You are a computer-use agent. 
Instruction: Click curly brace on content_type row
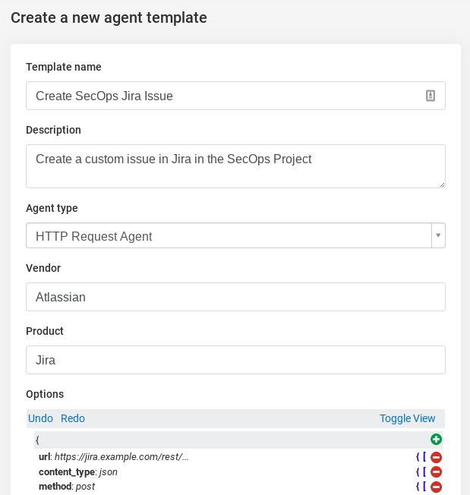[x=418, y=472]
